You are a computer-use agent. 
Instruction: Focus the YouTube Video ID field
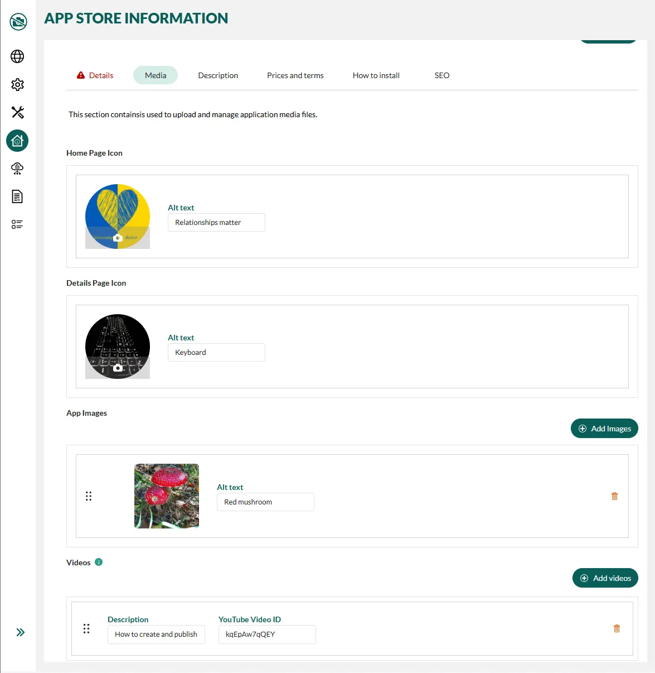click(267, 634)
